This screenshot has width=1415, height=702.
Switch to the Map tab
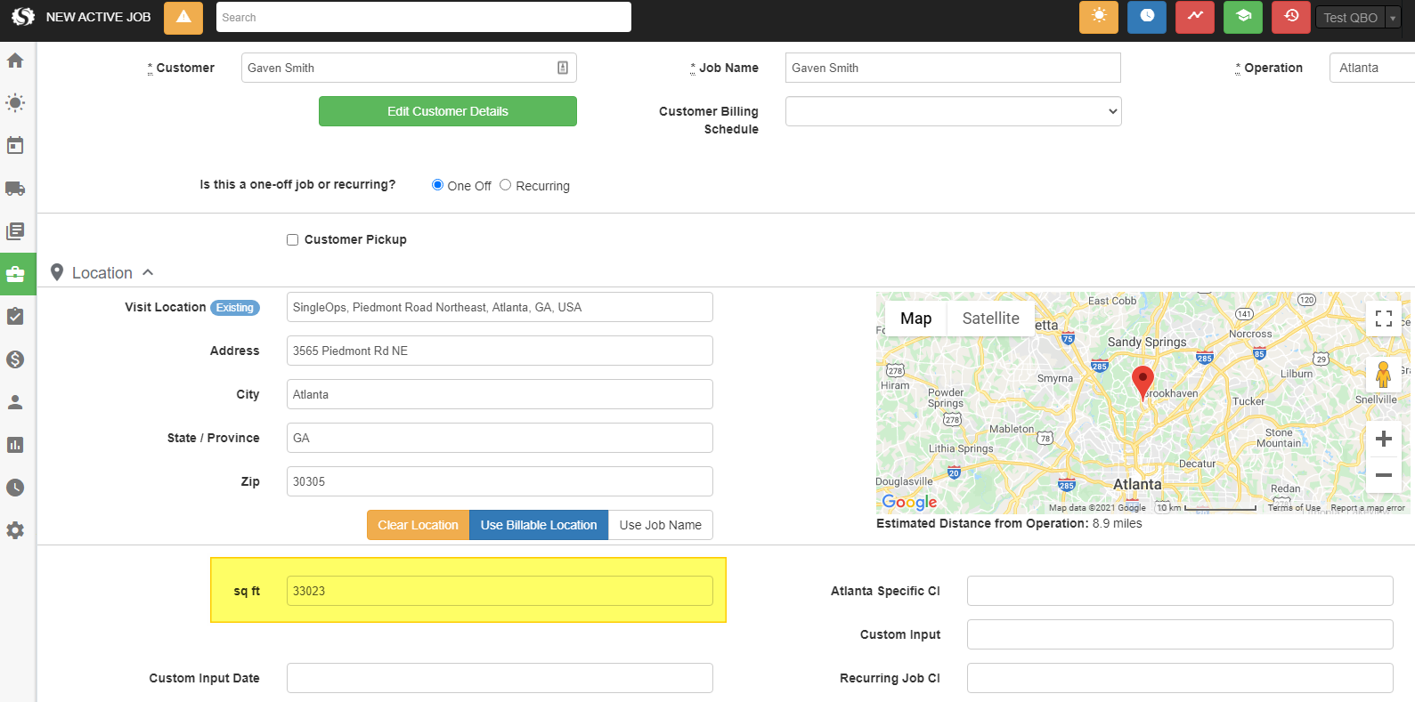click(915, 319)
